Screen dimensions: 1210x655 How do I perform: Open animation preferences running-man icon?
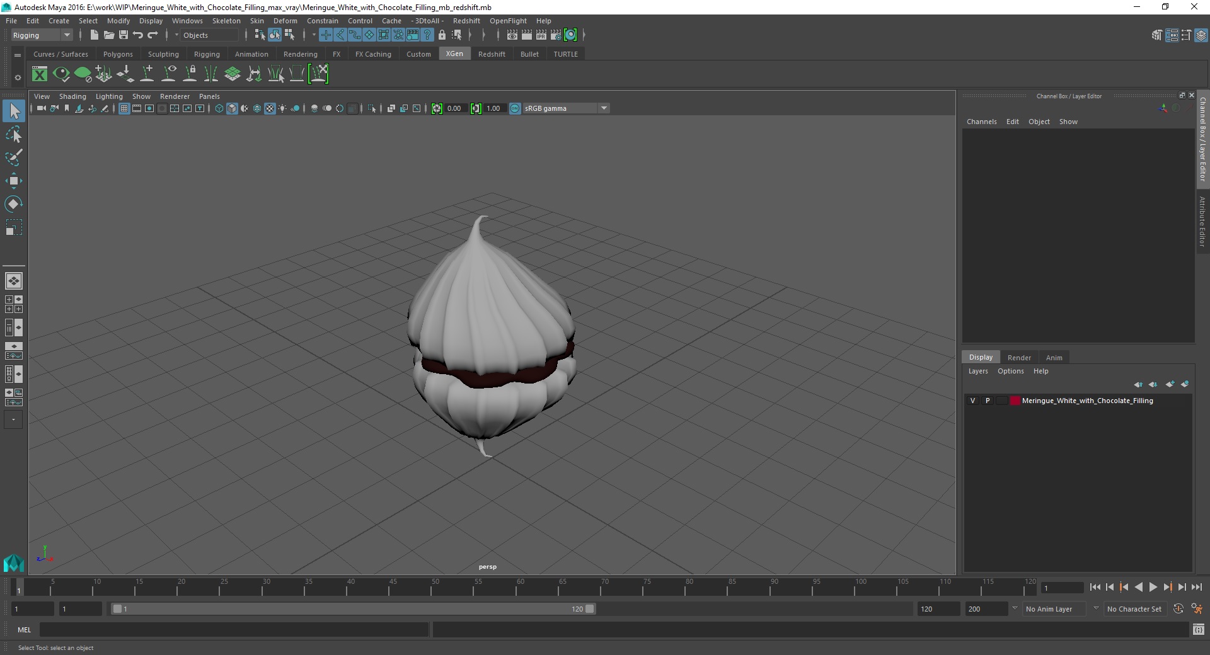(x=1197, y=608)
